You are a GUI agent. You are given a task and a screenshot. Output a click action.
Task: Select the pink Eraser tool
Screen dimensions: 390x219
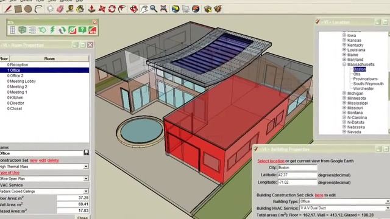coord(60,9)
